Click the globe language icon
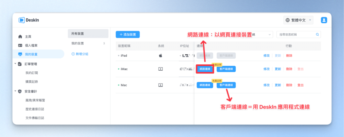Image resolution: width=344 pixels, height=137 pixels. 288,20
